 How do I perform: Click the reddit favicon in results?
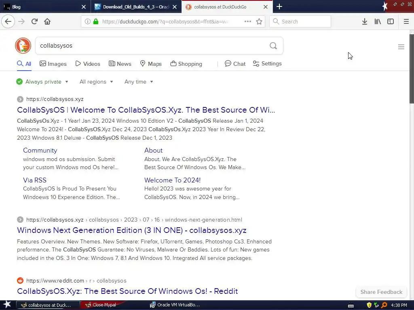pos(20,281)
